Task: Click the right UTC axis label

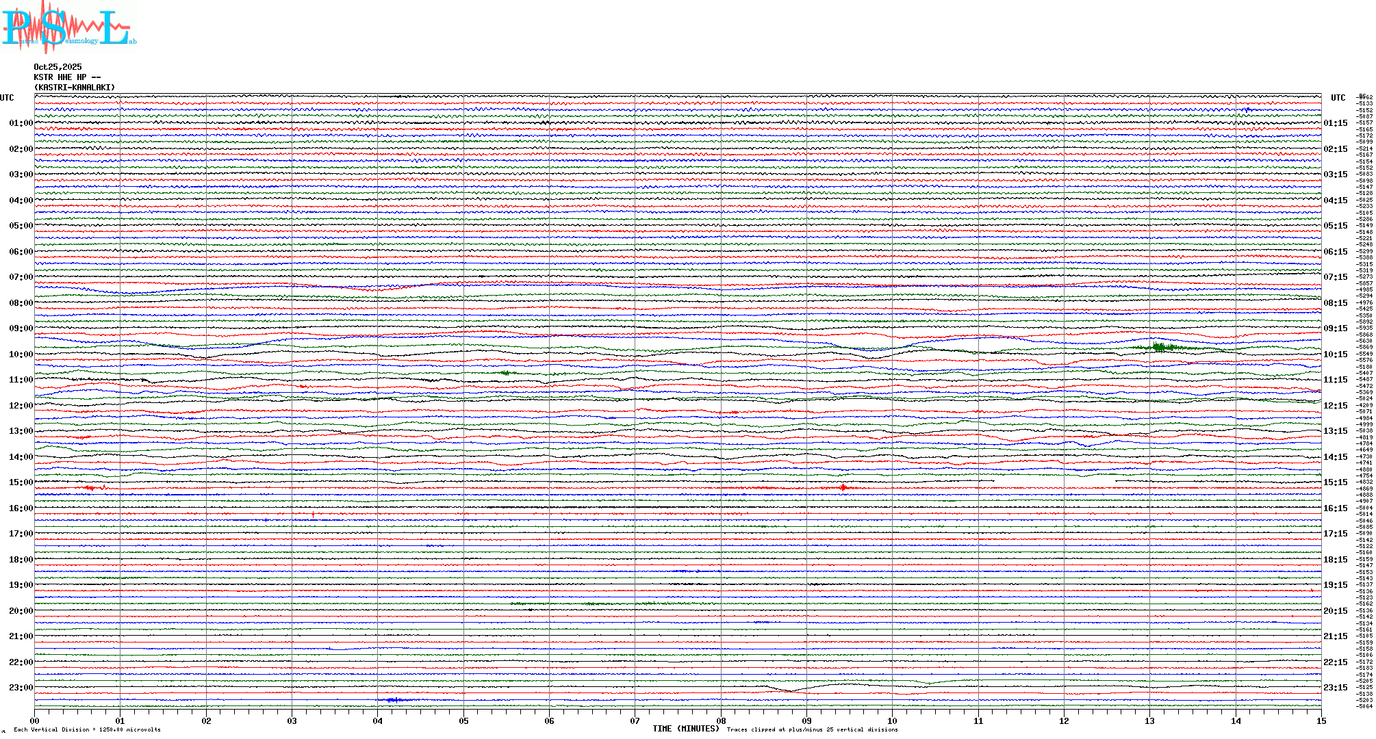Action: pyautogui.click(x=1338, y=98)
